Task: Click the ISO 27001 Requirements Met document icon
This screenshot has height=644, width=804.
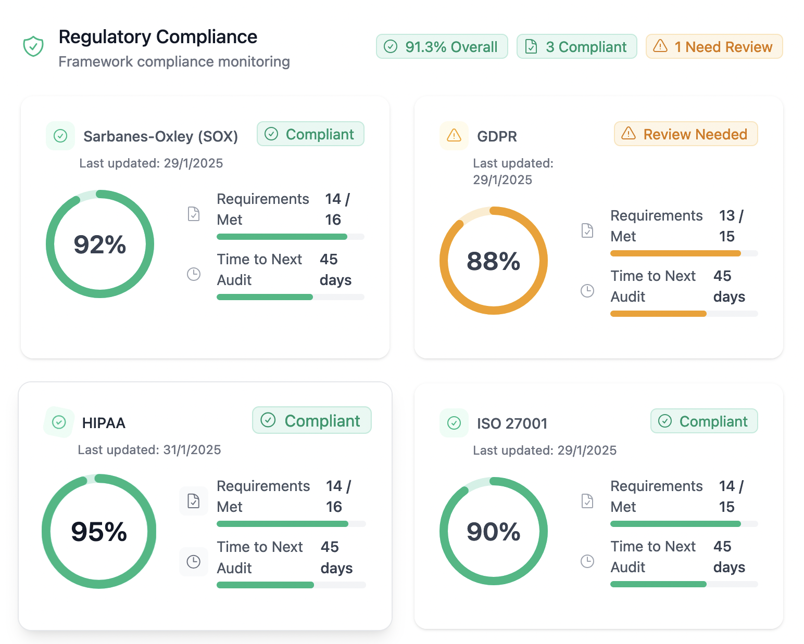Action: click(587, 501)
